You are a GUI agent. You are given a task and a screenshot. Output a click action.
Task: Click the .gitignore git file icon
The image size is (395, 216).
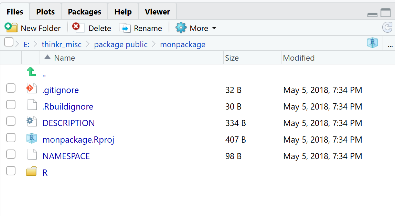pyautogui.click(x=32, y=90)
